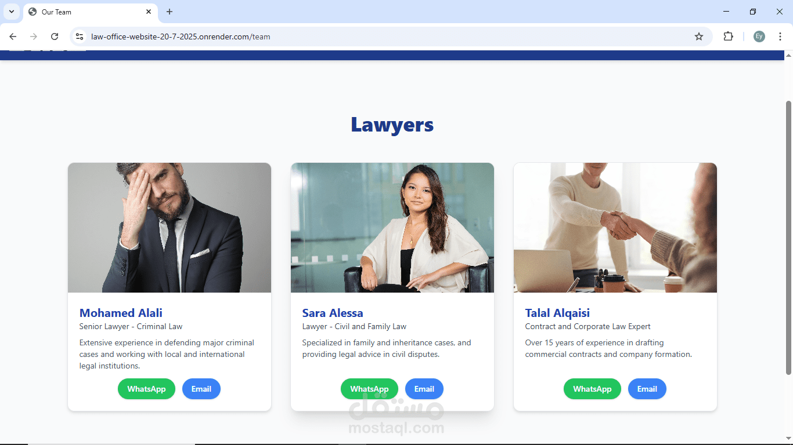This screenshot has height=445, width=793.
Task: Contact Mohamed Alali via WhatsApp
Action: 146,389
